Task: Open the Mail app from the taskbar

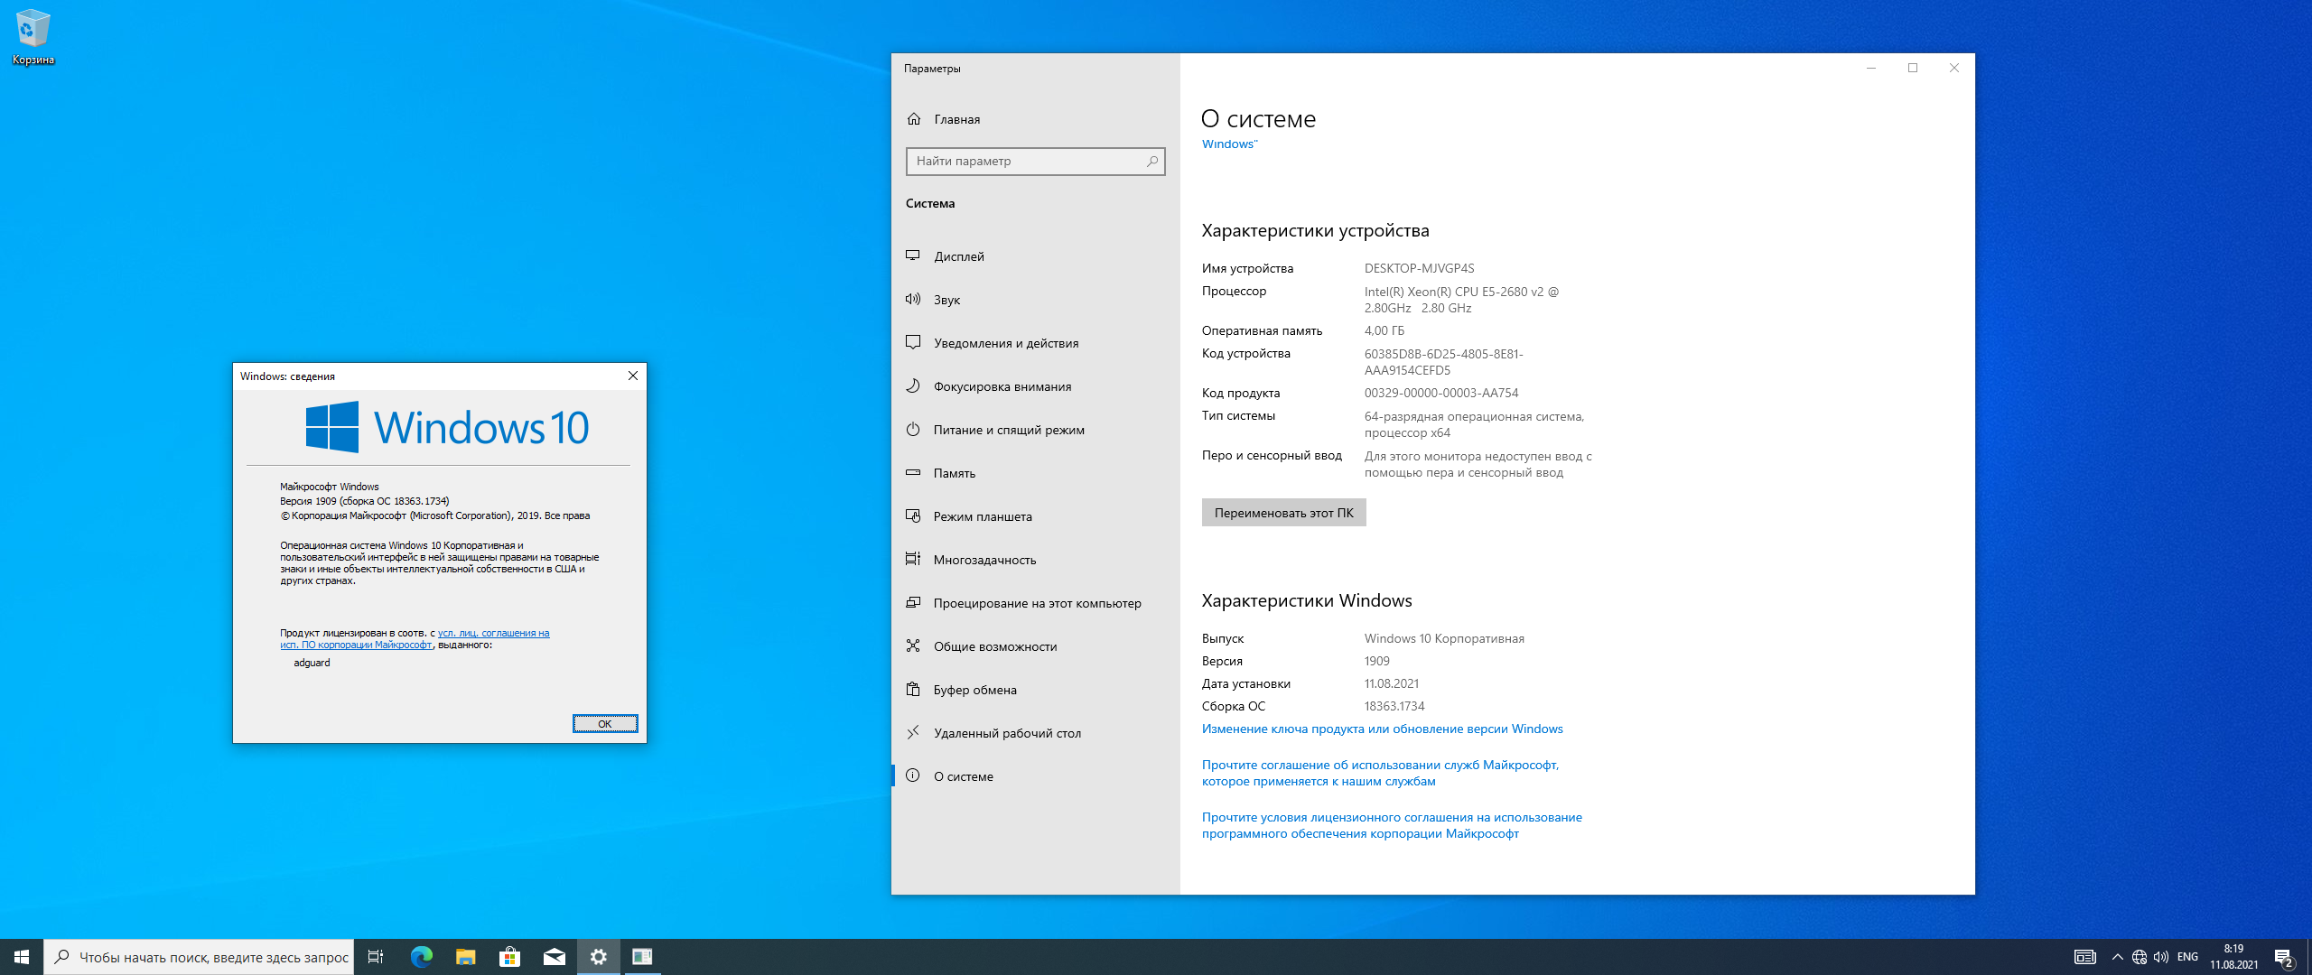Action: pyautogui.click(x=554, y=957)
